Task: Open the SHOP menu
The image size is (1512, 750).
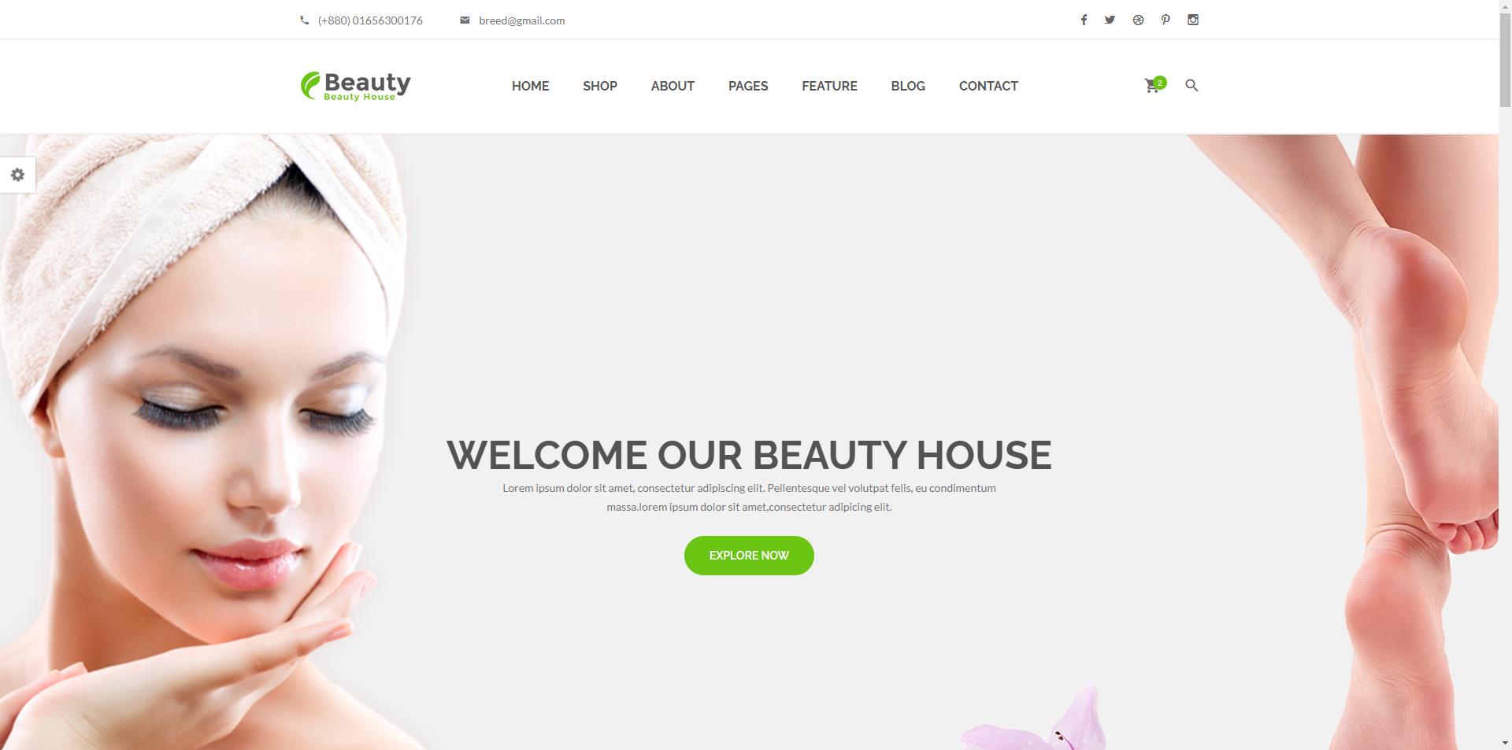Action: [600, 86]
